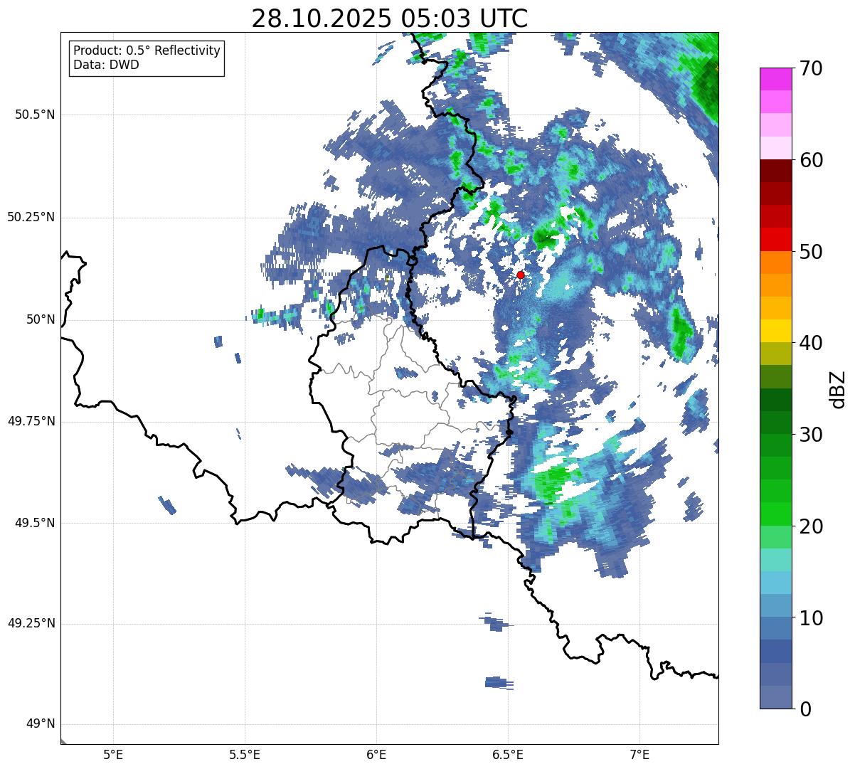Click the title "28.10.2025 05:03 UTC"
The width and height of the screenshot is (855, 769).
(390, 18)
